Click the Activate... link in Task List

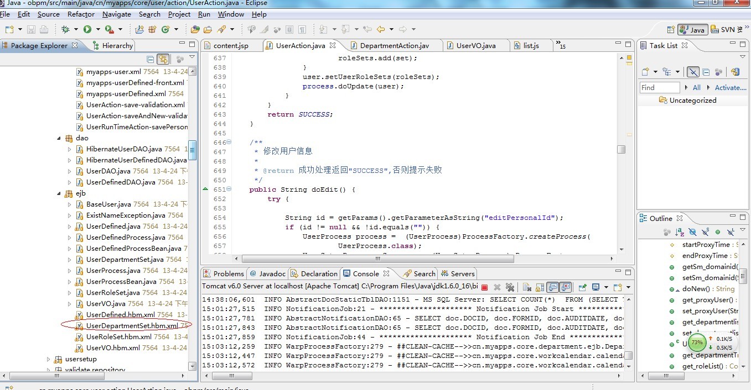coord(731,87)
